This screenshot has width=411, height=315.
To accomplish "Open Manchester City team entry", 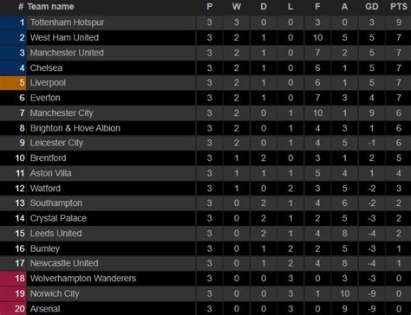I will tap(62, 113).
